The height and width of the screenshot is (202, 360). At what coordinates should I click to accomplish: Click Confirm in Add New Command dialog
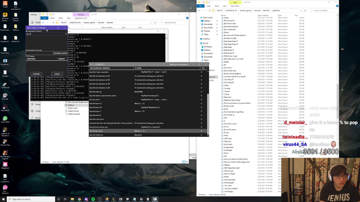coord(36,74)
